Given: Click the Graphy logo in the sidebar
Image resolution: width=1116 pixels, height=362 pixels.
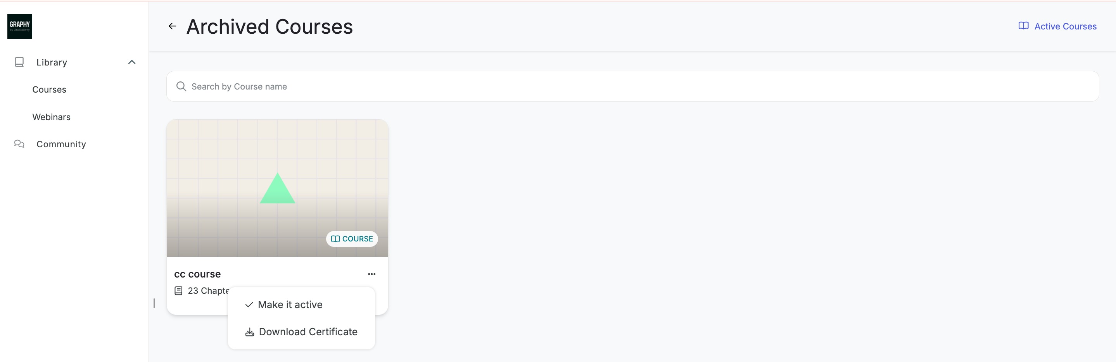Looking at the screenshot, I should pyautogui.click(x=19, y=26).
